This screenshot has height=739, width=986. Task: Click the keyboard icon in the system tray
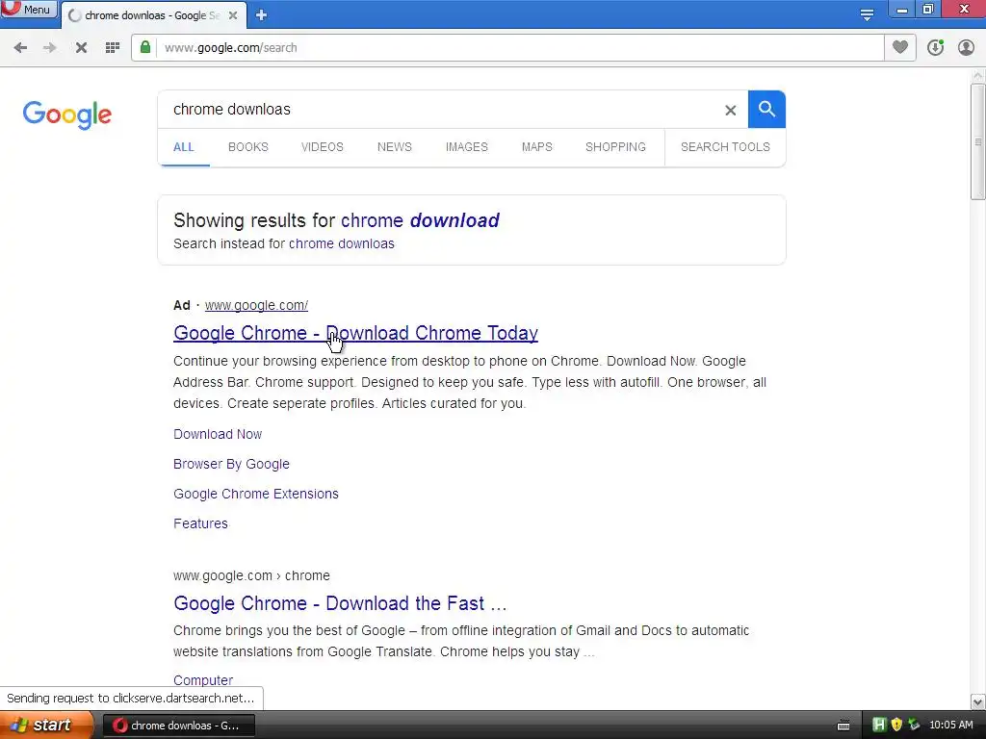pos(843,726)
